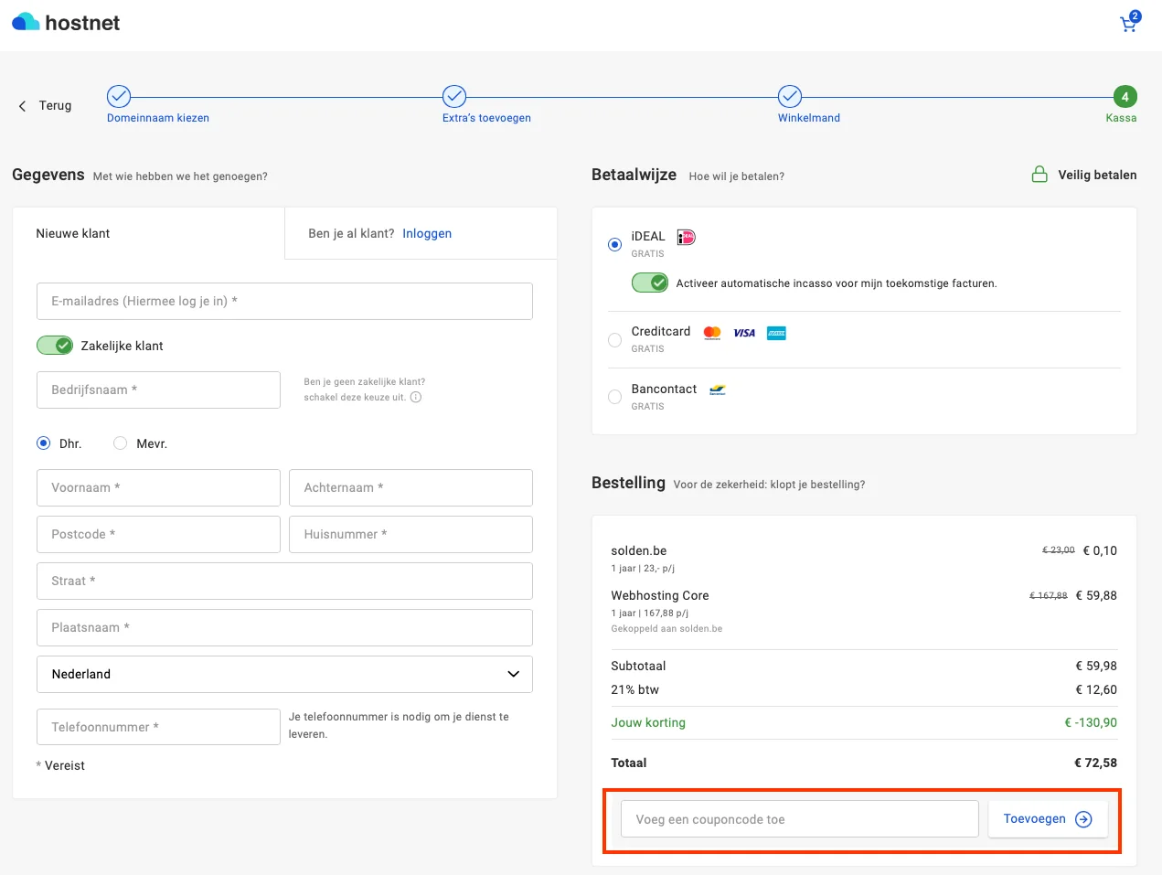Click the Inloggen link

[x=427, y=234]
